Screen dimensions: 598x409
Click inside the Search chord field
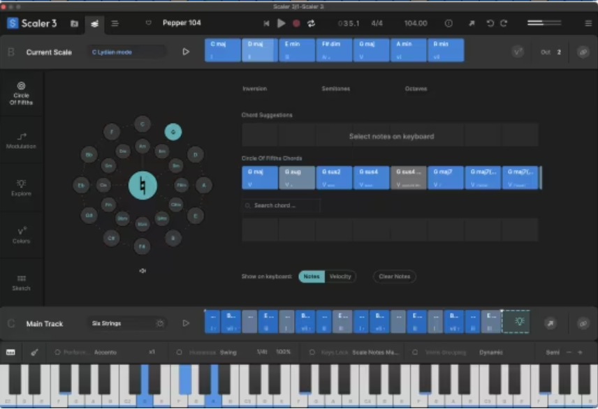coord(282,205)
